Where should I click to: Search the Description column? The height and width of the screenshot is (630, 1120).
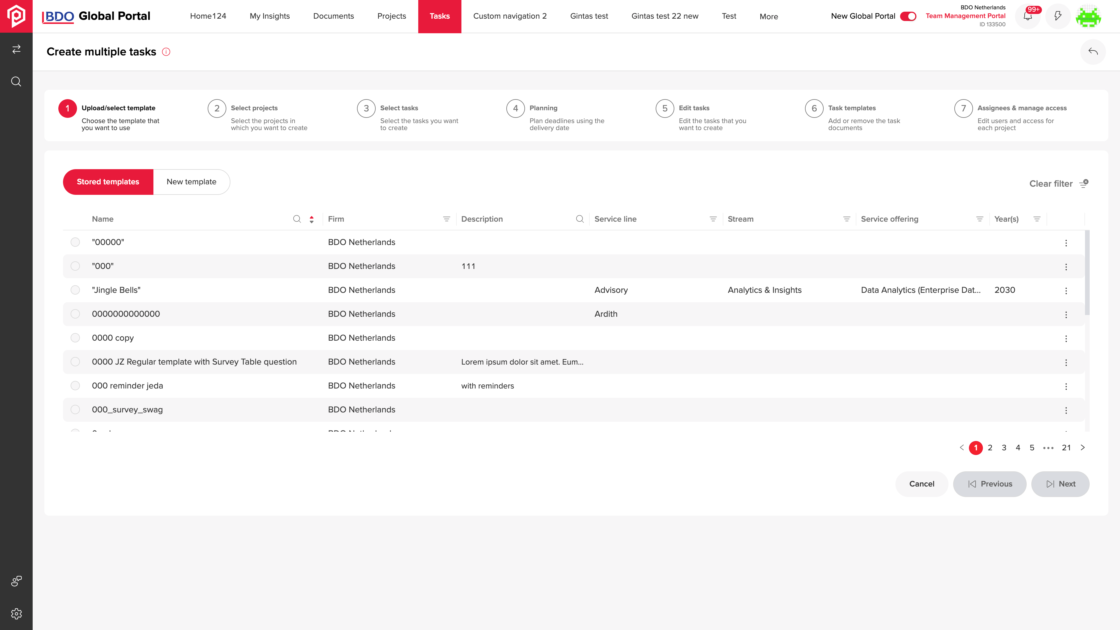tap(580, 219)
